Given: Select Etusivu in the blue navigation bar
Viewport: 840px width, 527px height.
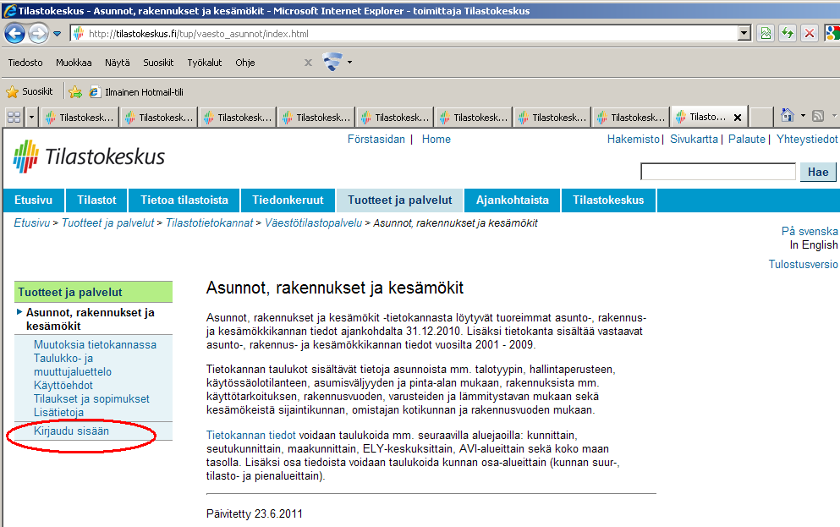Looking at the screenshot, I should 33,200.
